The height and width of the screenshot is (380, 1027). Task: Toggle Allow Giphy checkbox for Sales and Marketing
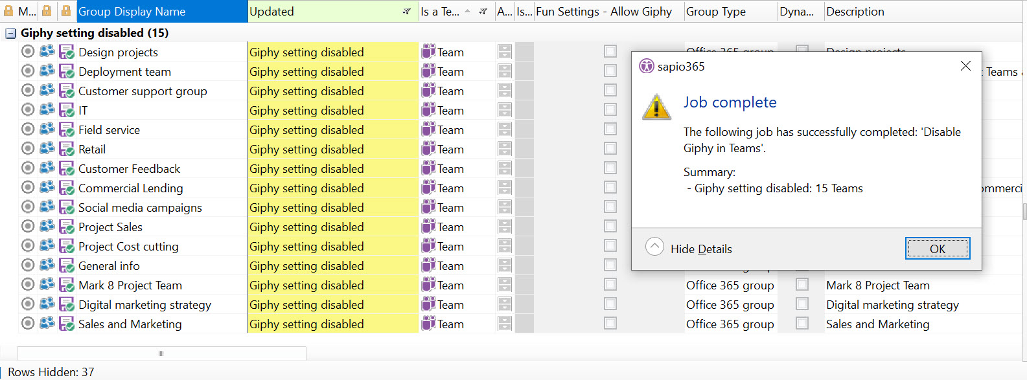610,323
